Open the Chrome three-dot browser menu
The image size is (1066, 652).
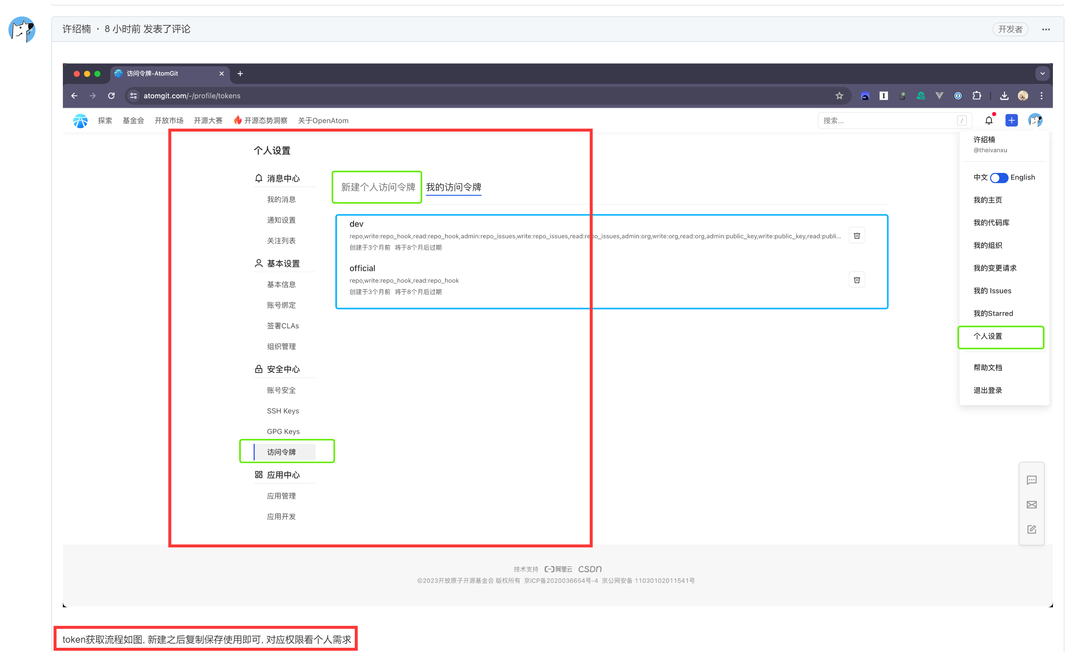coord(1042,96)
